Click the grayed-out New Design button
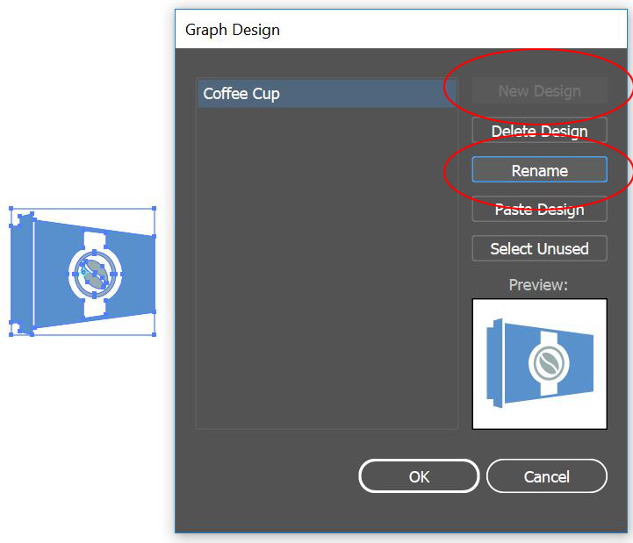 coord(539,91)
